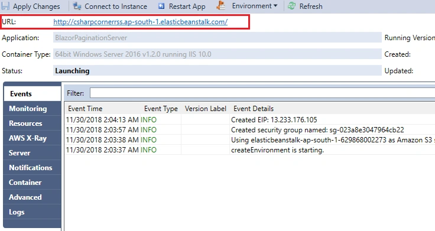Screen dimensions: 435x231
Task: Open the Resources tab
Action: coord(32,123)
